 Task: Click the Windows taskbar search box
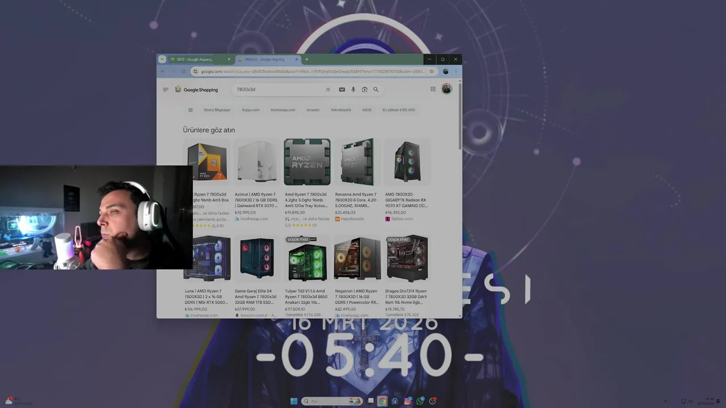click(332, 401)
